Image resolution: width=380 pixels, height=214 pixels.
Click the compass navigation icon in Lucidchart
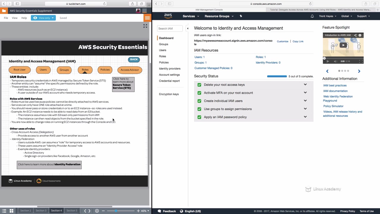[97, 211]
